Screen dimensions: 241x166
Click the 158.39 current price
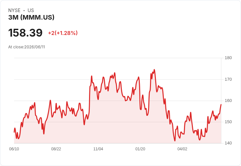(25, 33)
